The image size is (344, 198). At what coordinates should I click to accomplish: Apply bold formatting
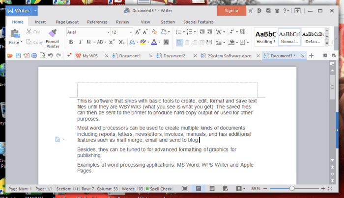pyautogui.click(x=71, y=42)
